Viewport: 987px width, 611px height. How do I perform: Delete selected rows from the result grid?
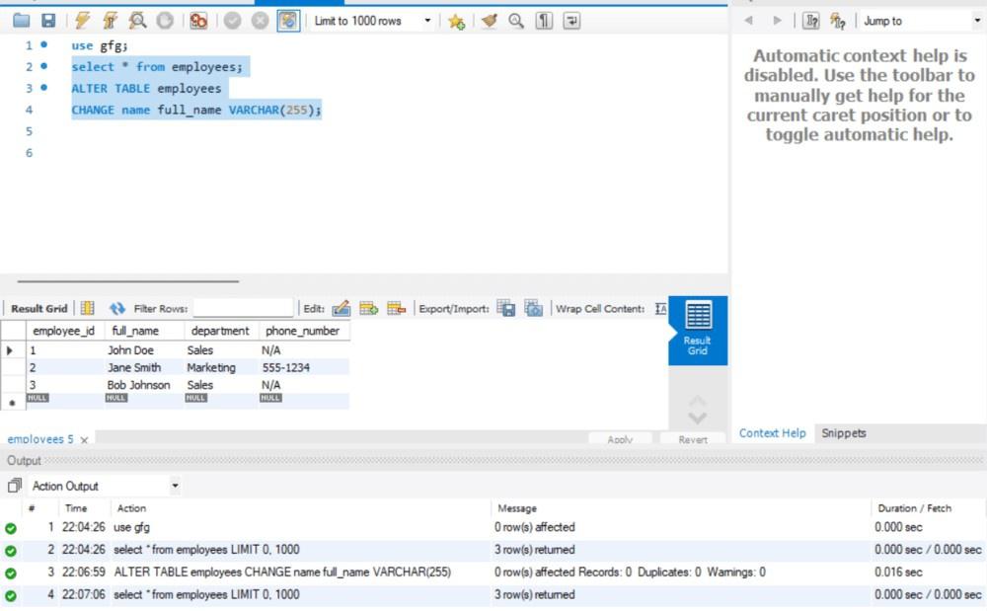[393, 307]
